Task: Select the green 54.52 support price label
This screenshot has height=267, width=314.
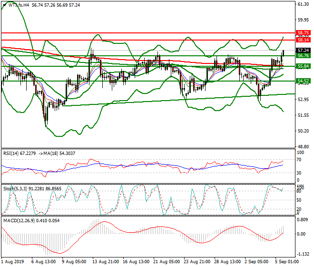Action: pyautogui.click(x=303, y=81)
